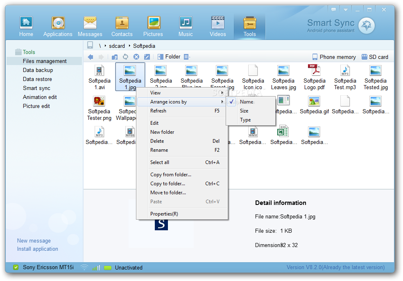The width and height of the screenshot is (403, 281).
Task: Select the Softpedia Leaves.jpg file
Action: (x=283, y=77)
